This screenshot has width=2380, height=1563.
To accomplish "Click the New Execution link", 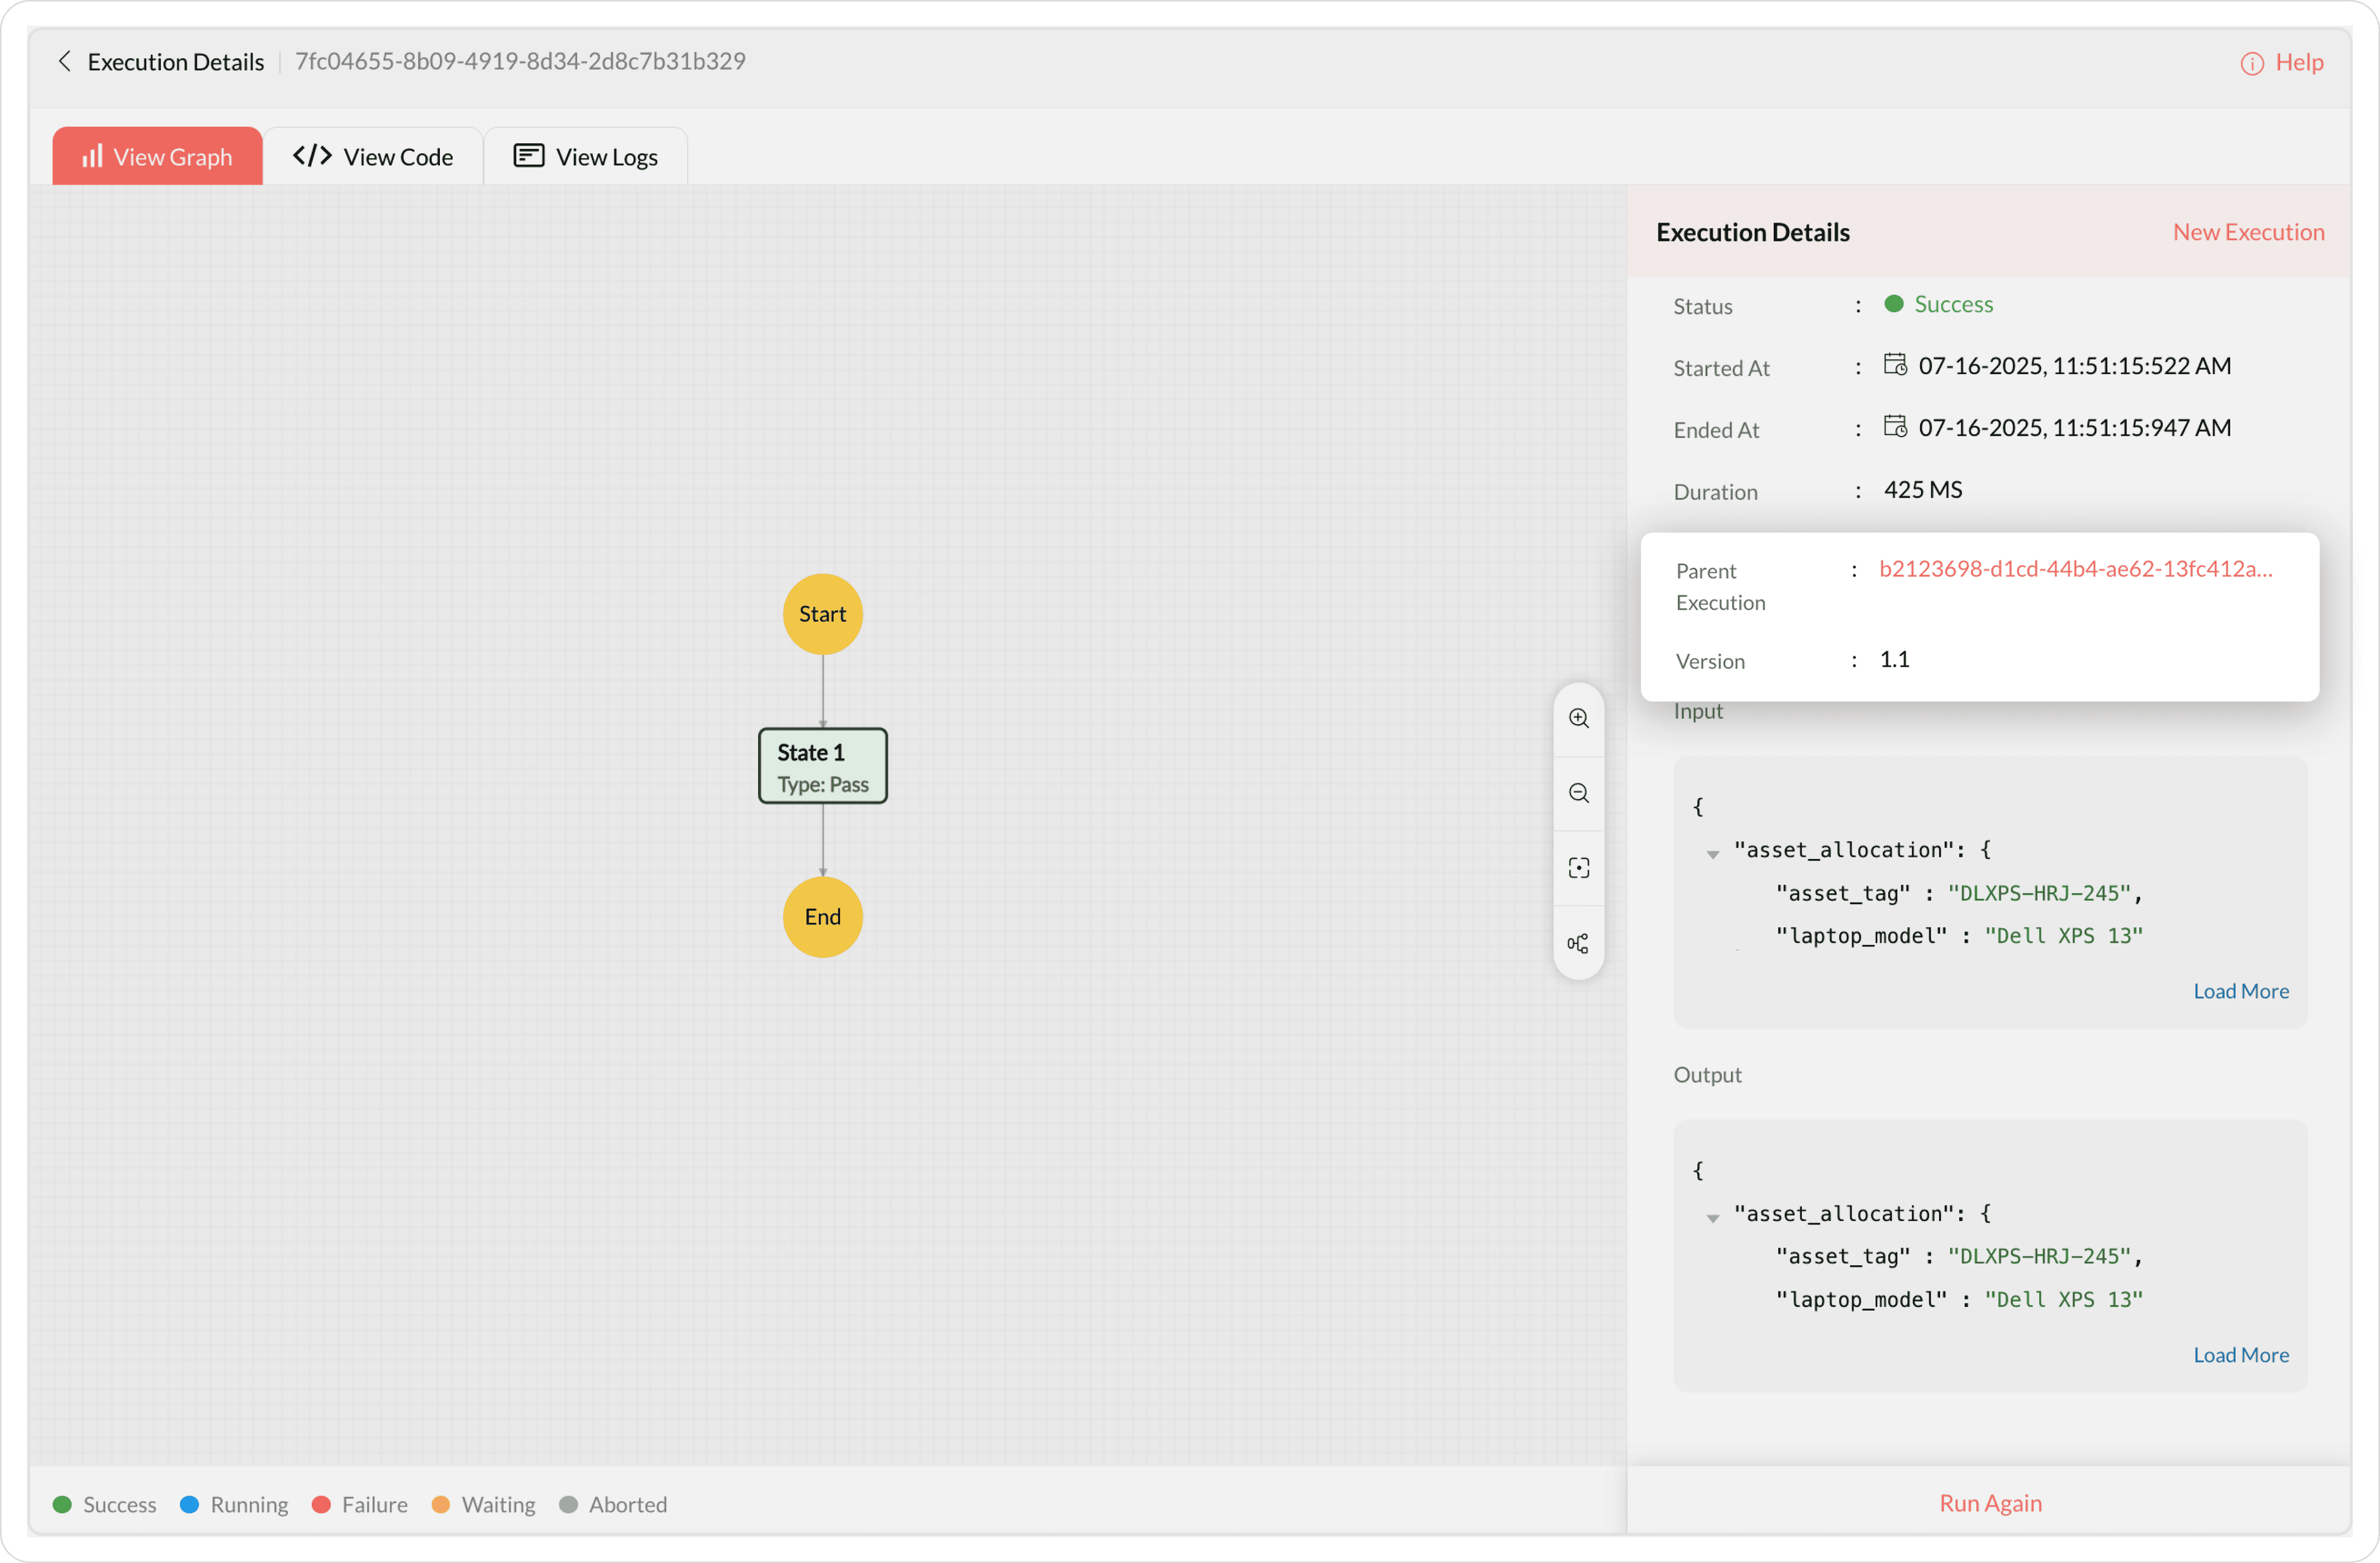I will coord(2247,232).
